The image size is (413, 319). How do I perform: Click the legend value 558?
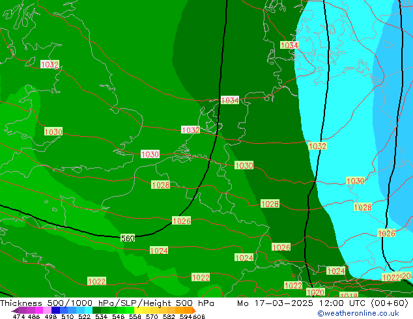point(135,316)
